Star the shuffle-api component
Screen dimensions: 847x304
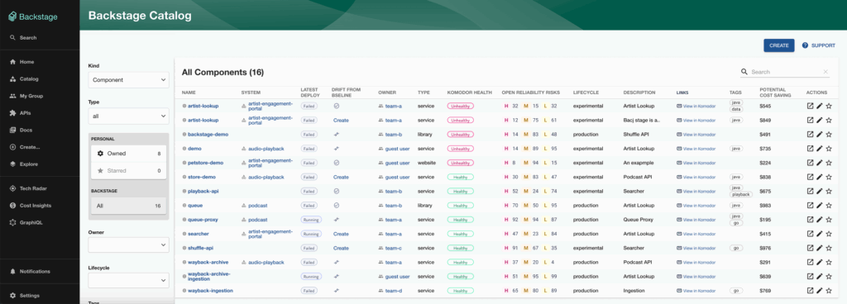[829, 248]
